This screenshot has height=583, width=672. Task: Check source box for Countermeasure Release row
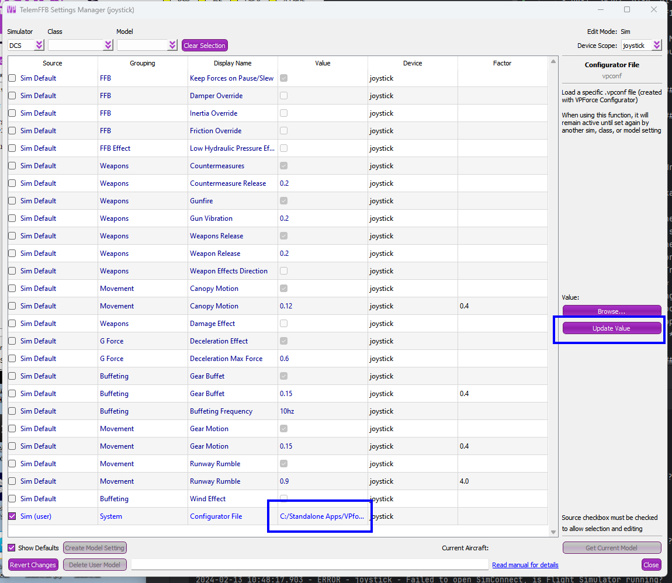pos(12,183)
